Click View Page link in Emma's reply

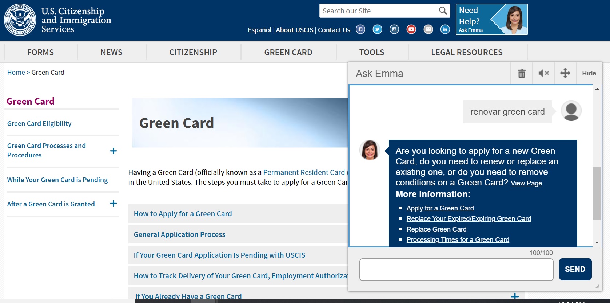526,183
